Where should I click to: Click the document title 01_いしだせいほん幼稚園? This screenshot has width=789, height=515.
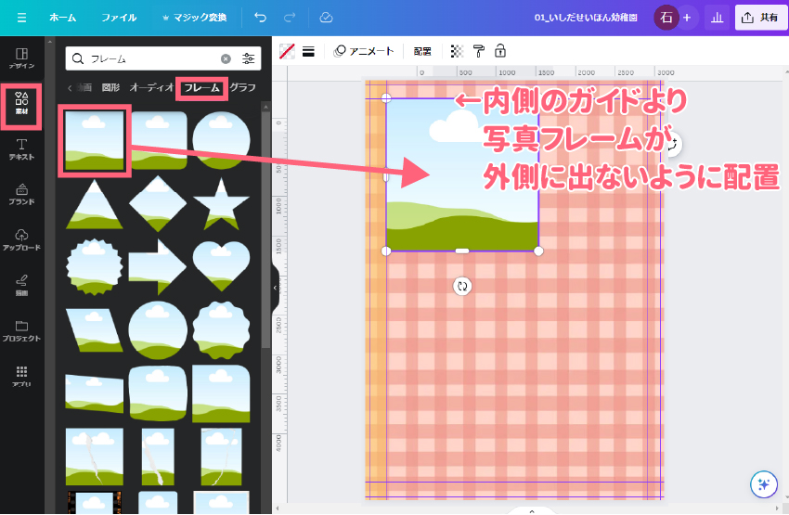[x=586, y=18]
